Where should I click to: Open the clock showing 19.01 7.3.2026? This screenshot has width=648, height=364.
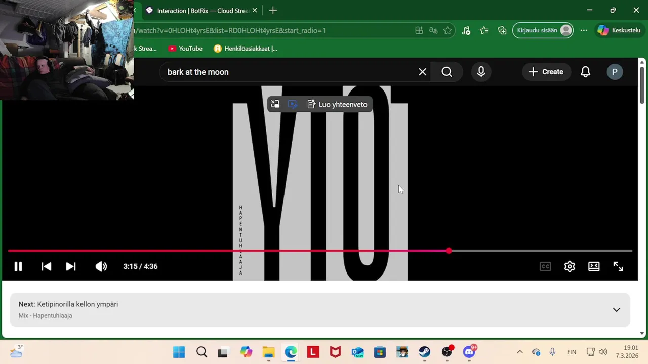point(627,352)
